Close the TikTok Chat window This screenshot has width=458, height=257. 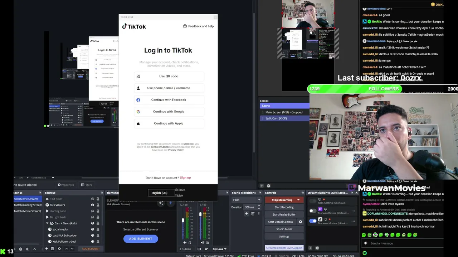pyautogui.click(x=215, y=17)
